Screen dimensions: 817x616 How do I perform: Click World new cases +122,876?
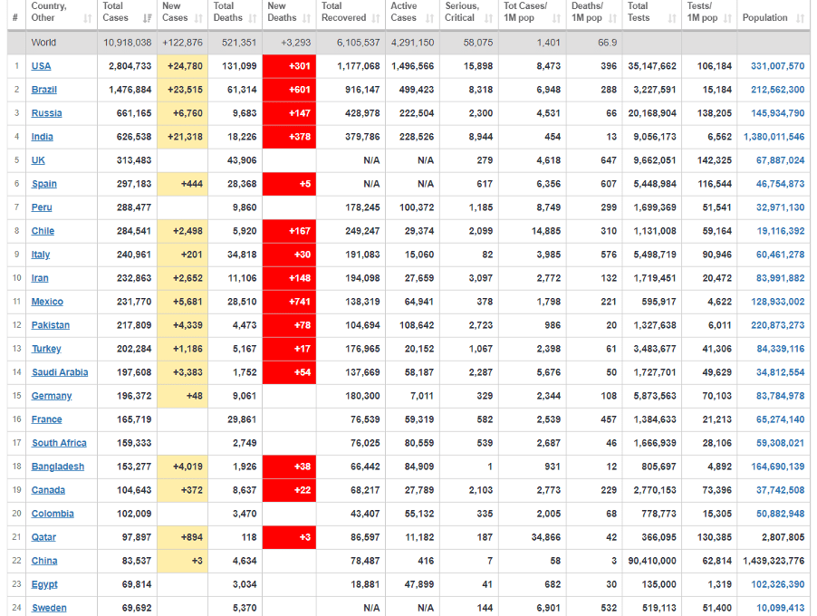click(182, 43)
